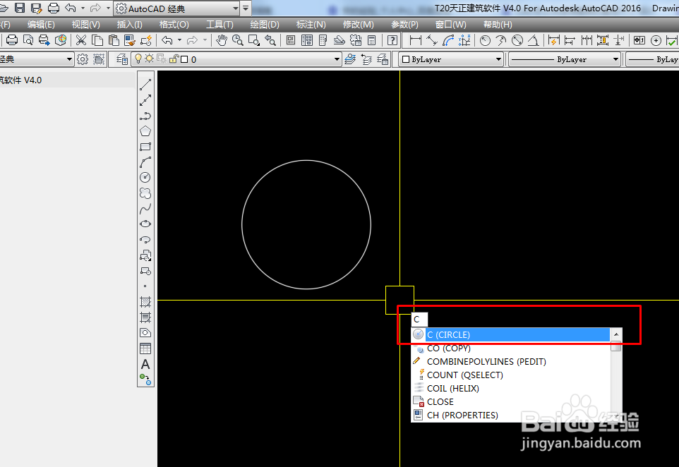Select the Spline tool
Viewport: 679px width, 467px height.
(x=145, y=209)
